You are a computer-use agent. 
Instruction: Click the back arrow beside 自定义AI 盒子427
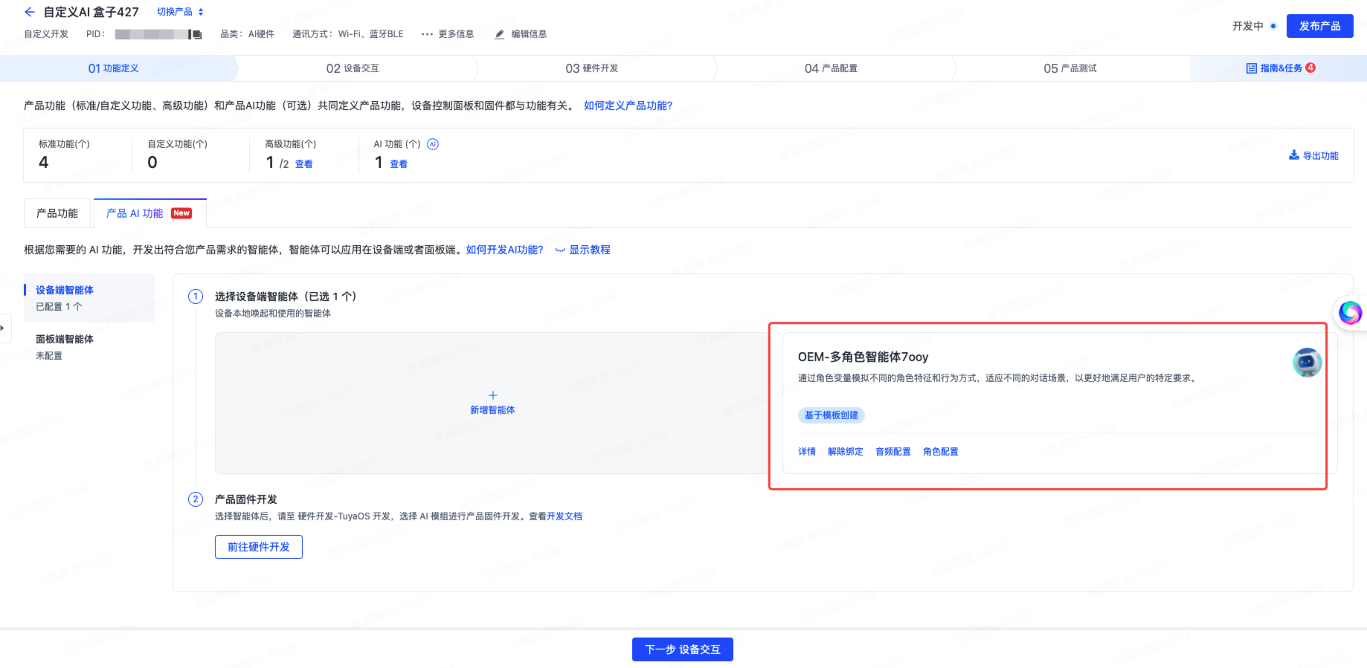click(x=29, y=12)
